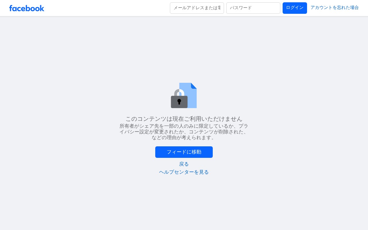Click the last line などの理由が考えられます。
Viewport: 368px width, 230px height.
[184, 138]
